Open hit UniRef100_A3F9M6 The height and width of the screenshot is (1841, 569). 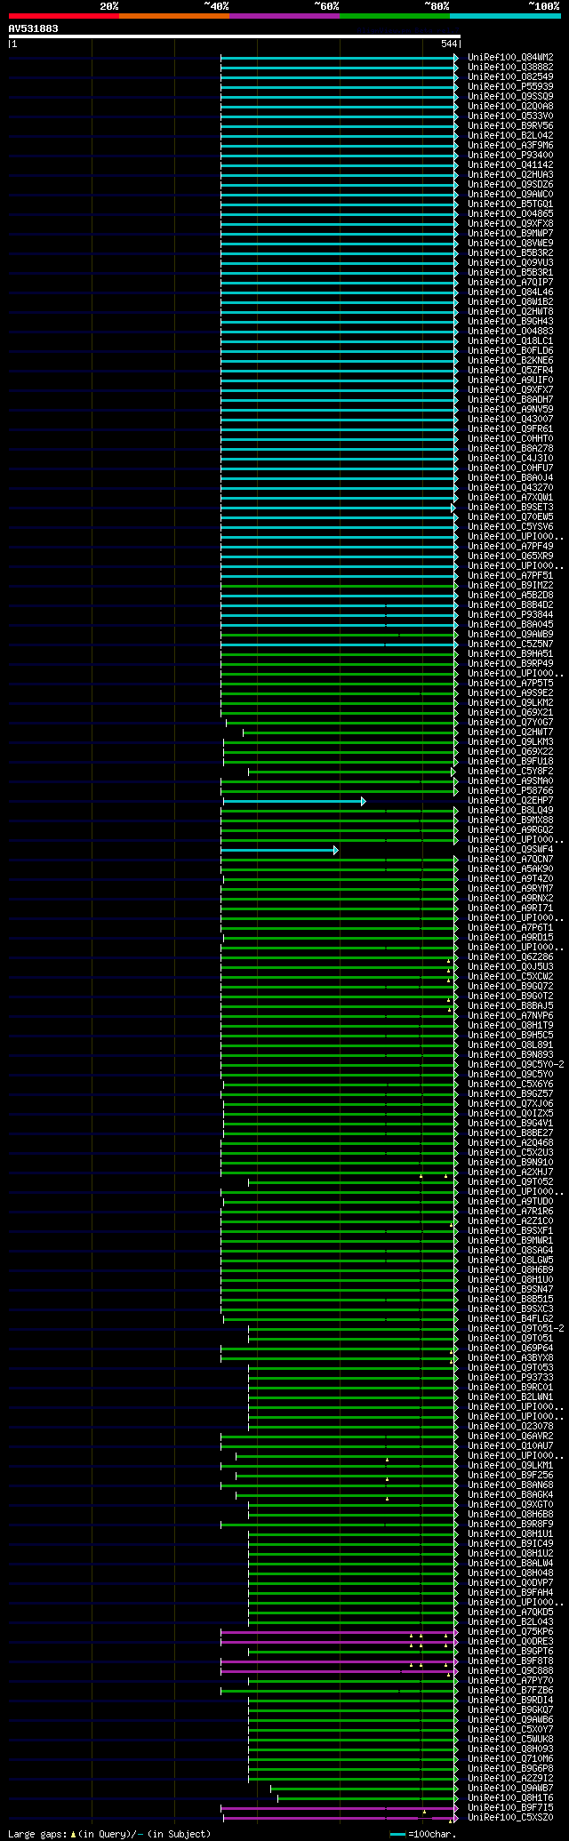[510, 146]
